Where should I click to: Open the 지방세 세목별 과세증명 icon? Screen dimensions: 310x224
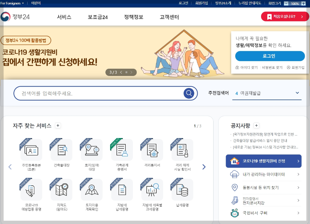[152, 190]
